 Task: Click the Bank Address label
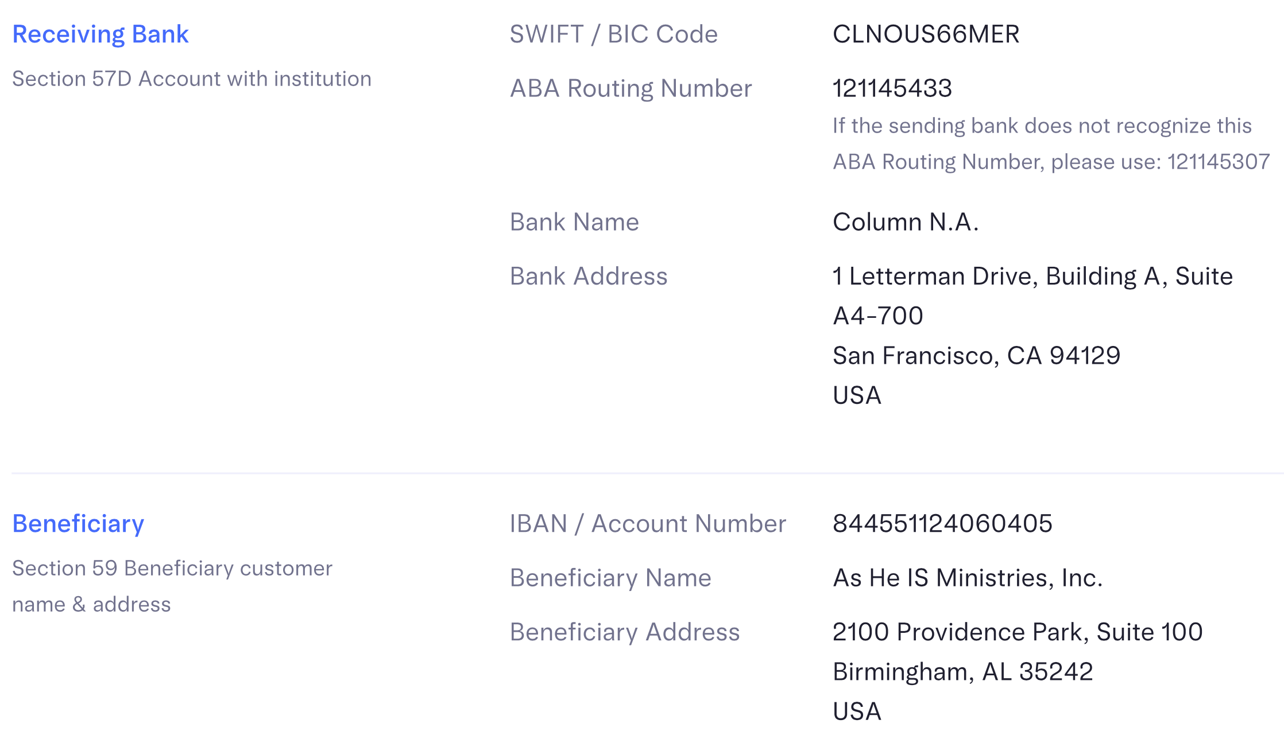(x=589, y=277)
